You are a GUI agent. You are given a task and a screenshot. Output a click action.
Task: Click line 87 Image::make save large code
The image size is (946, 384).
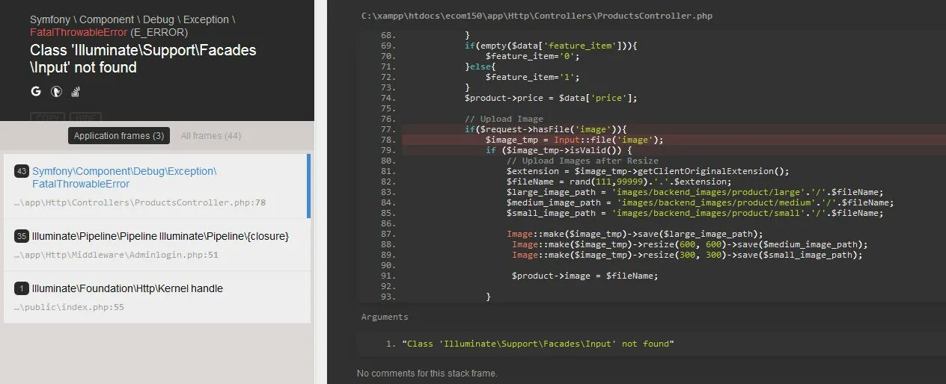point(635,234)
